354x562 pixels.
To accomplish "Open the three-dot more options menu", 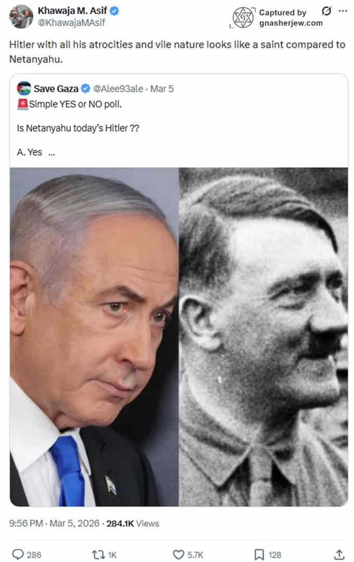I will click(x=343, y=11).
